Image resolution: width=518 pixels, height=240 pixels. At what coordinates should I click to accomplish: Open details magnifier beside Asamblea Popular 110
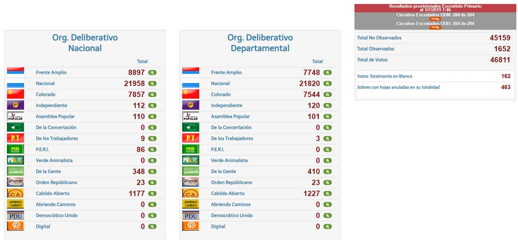(152, 117)
